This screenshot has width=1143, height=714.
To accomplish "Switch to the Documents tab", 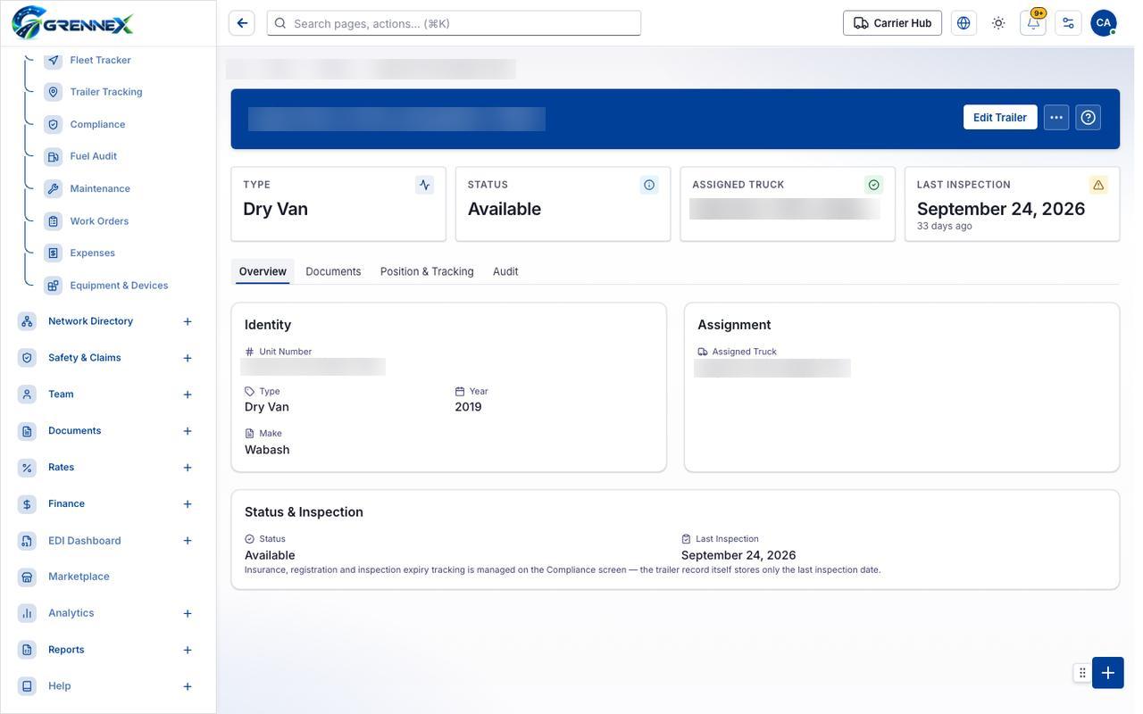I will point(333,271).
